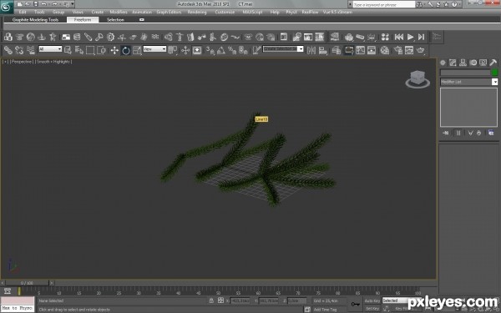Click the Render Production teapot icon

(x=421, y=50)
